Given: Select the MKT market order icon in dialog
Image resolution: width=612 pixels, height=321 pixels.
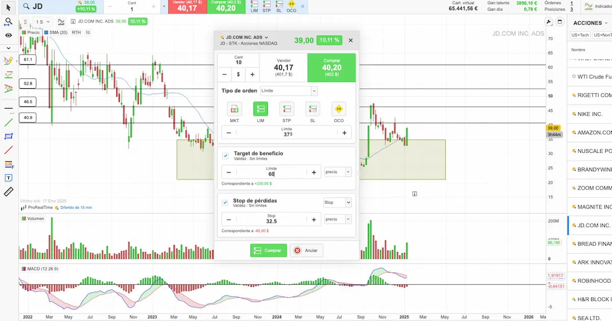Looking at the screenshot, I should click(x=235, y=109).
